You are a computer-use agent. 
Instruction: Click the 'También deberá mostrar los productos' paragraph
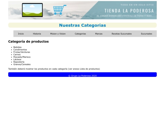click(x=54, y=69)
